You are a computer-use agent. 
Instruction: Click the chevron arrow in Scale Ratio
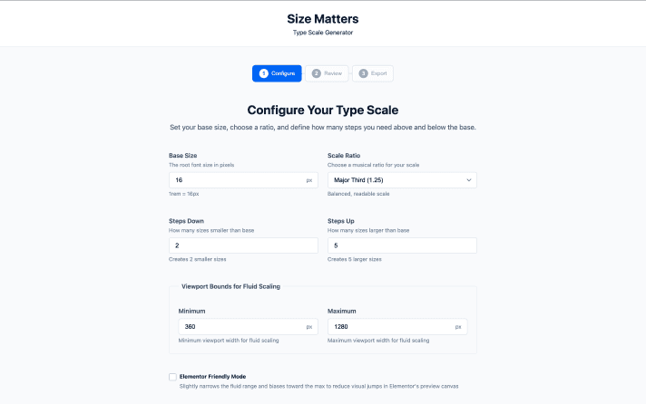coord(468,180)
